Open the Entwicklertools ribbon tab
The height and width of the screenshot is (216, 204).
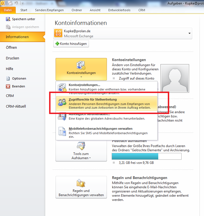click(119, 10)
